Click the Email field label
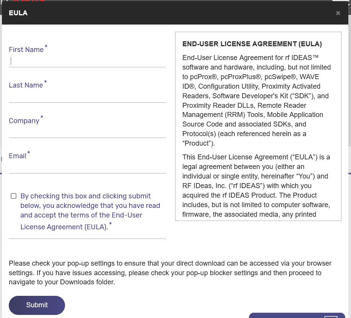351x318 pixels. (18, 156)
